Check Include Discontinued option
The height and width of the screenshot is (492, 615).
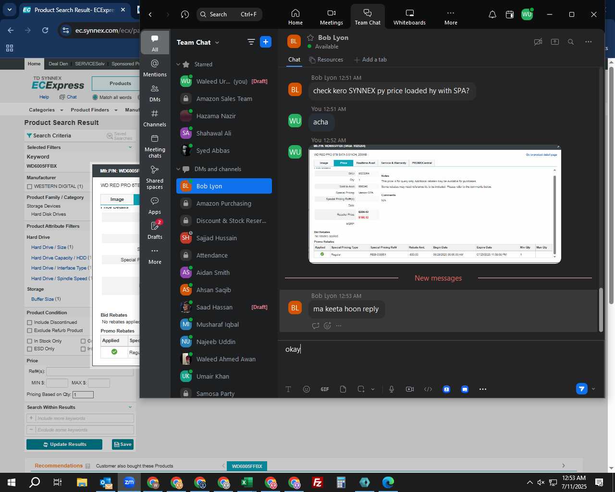point(30,322)
